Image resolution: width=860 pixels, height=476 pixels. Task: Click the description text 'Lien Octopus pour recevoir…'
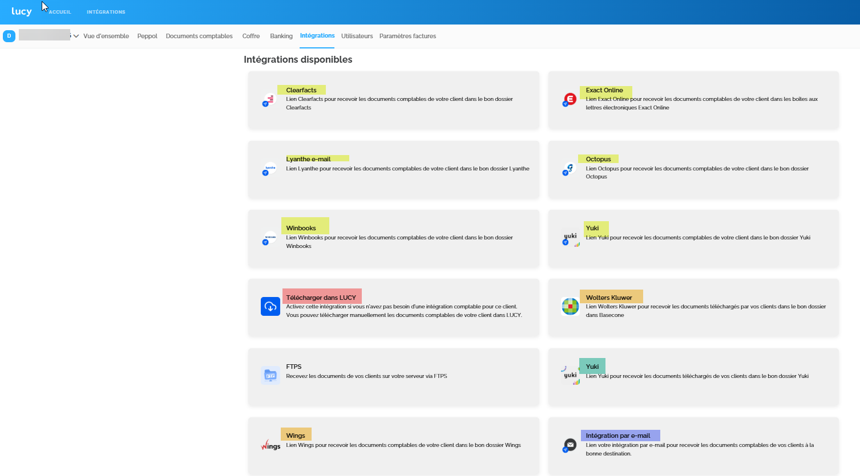697,173
